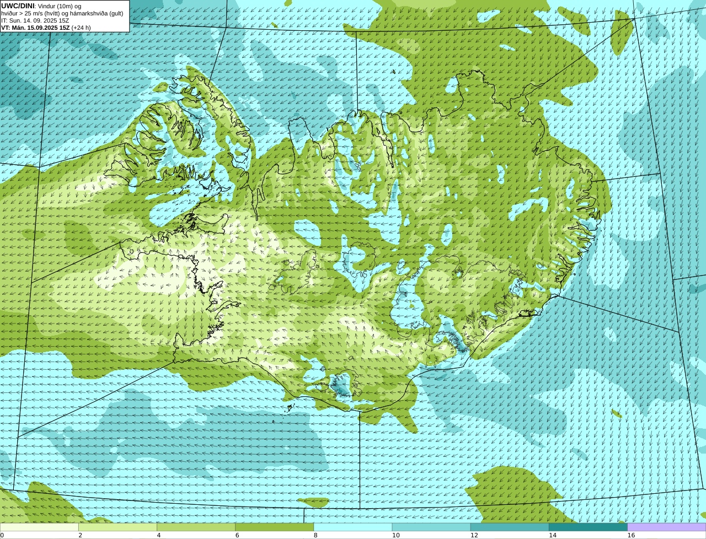Click the scale label '12'
This screenshot has height=539, width=706.
click(474, 535)
